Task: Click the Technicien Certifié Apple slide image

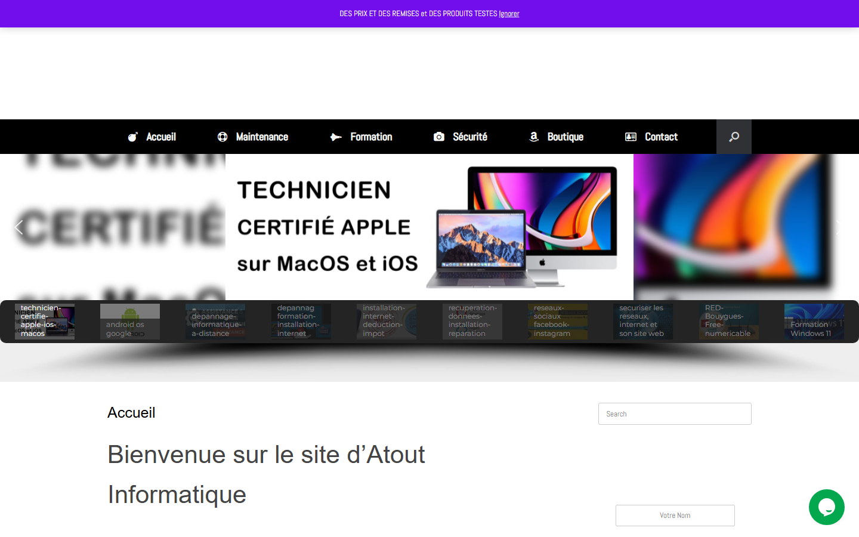Action: (429, 227)
